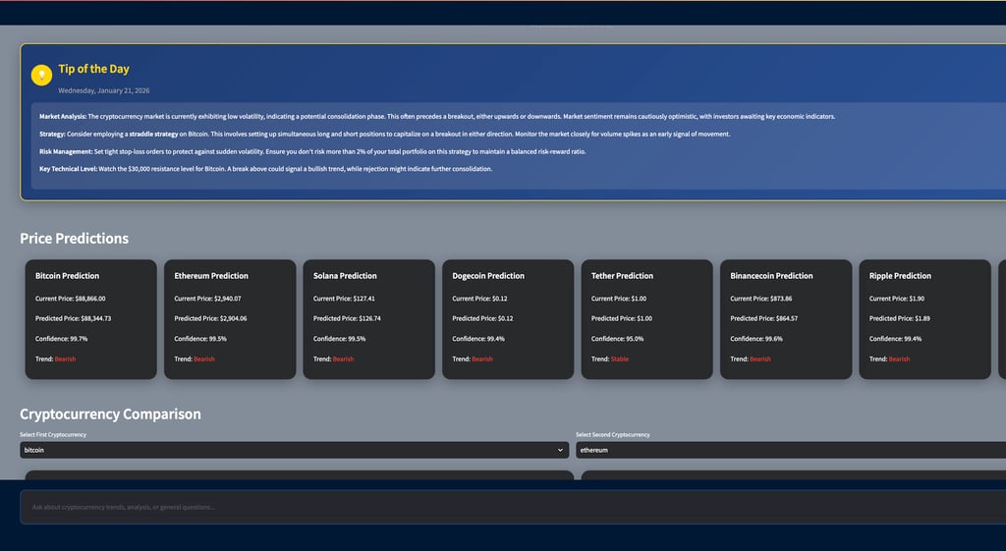Select the Dogecoin Prediction card title
This screenshot has width=1006, height=551.
(x=488, y=276)
